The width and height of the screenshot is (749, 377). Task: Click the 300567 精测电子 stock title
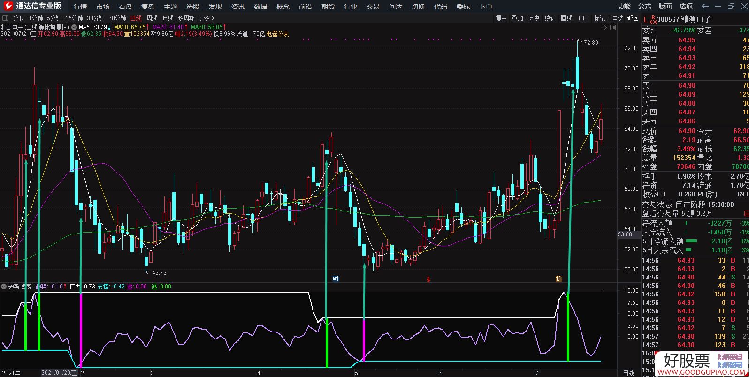pyautogui.click(x=684, y=19)
